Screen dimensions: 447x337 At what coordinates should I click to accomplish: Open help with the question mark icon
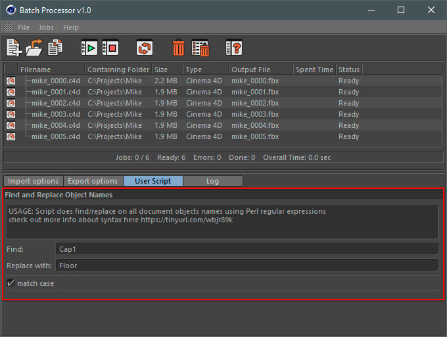pos(234,48)
